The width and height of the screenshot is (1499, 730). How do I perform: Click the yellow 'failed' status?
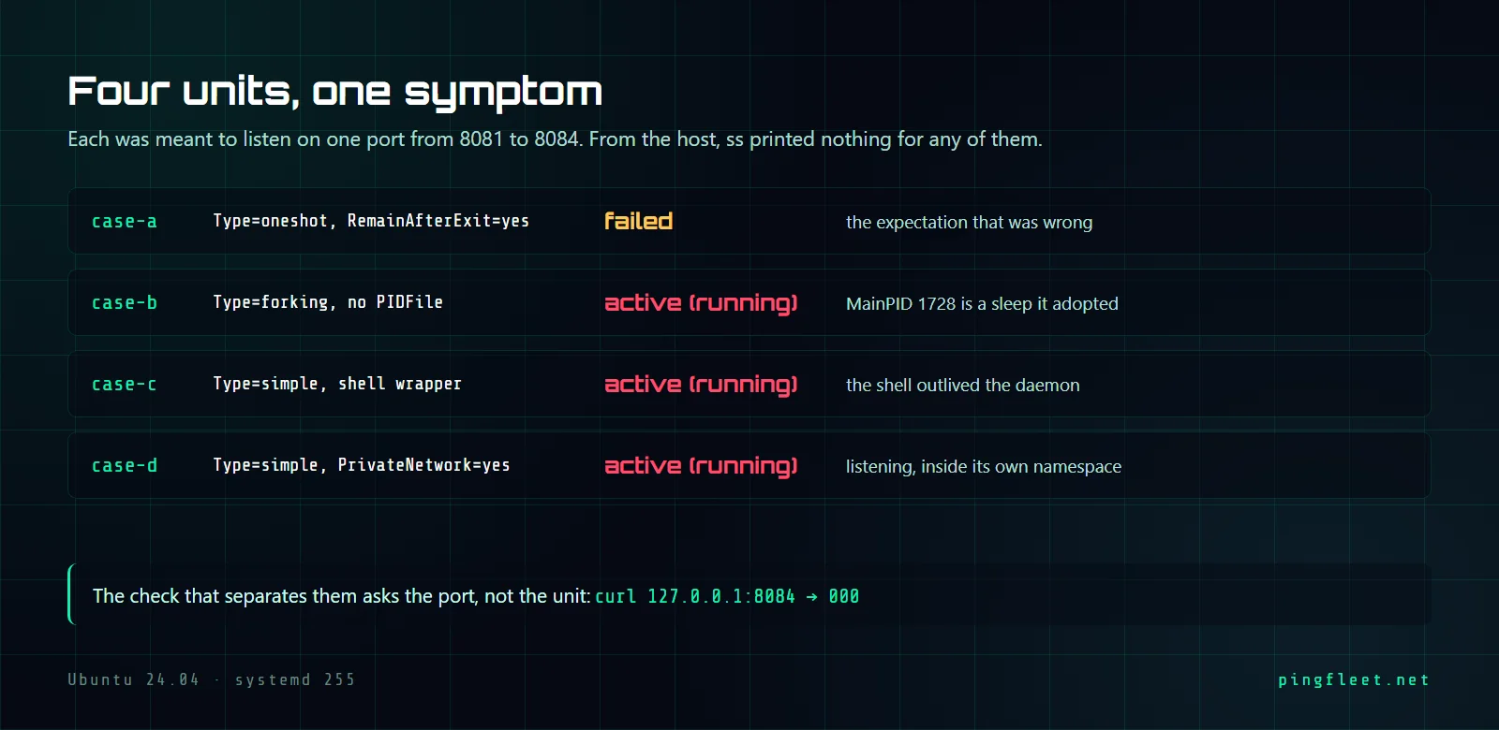[638, 221]
